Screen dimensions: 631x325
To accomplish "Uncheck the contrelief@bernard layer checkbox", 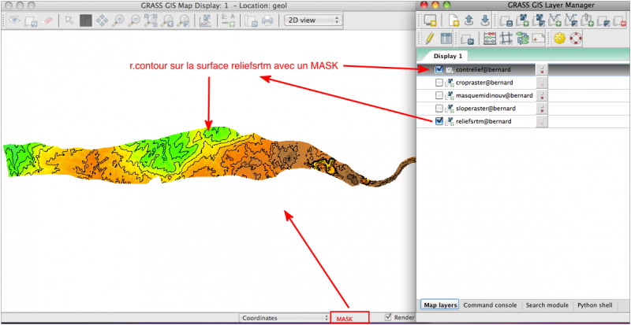I will (439, 69).
